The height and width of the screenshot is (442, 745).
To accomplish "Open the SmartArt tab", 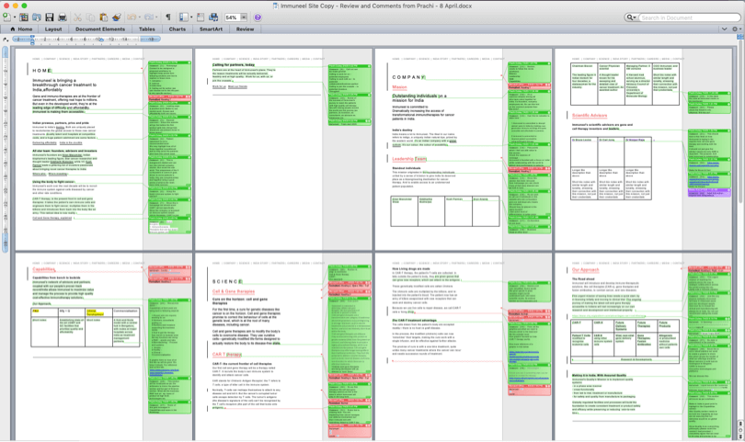I will 211,29.
